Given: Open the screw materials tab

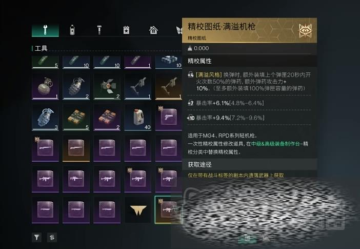Looking at the screenshot, I should click(x=99, y=30).
